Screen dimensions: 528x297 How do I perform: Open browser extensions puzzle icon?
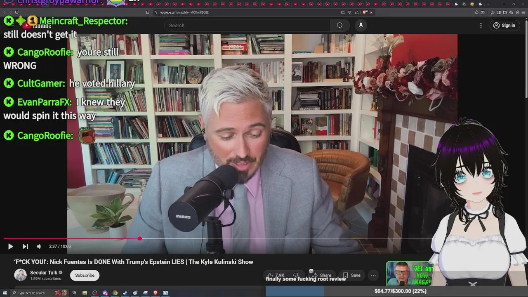click(x=476, y=12)
